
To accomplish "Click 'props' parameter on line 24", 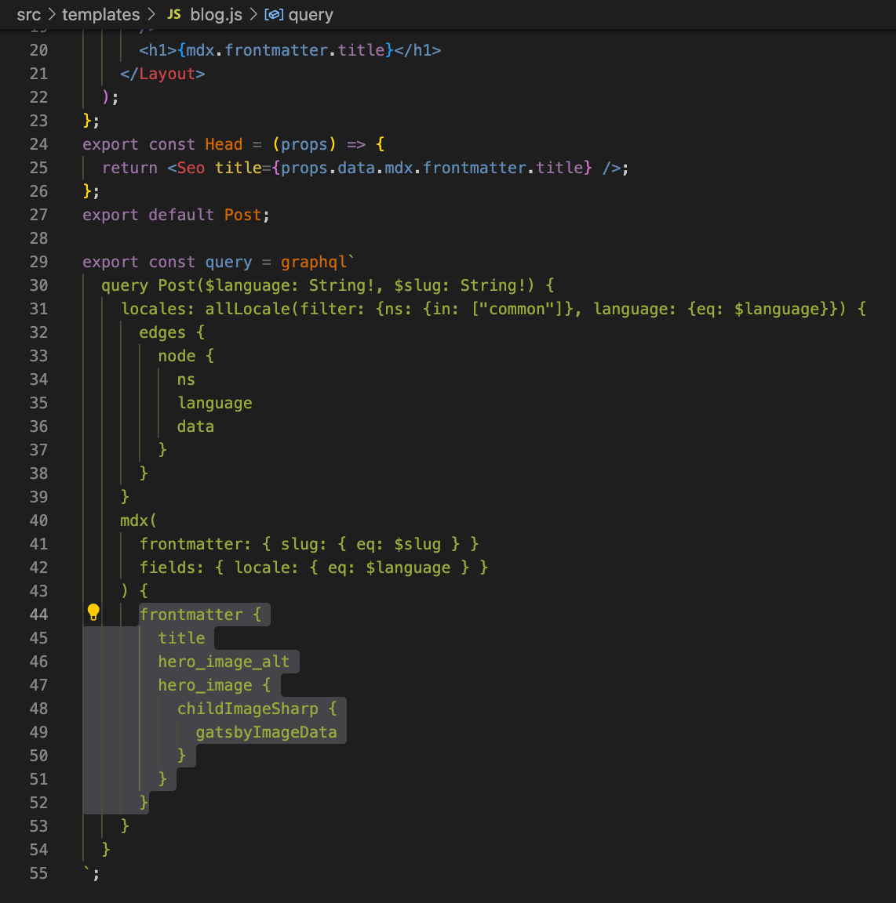I will point(304,144).
